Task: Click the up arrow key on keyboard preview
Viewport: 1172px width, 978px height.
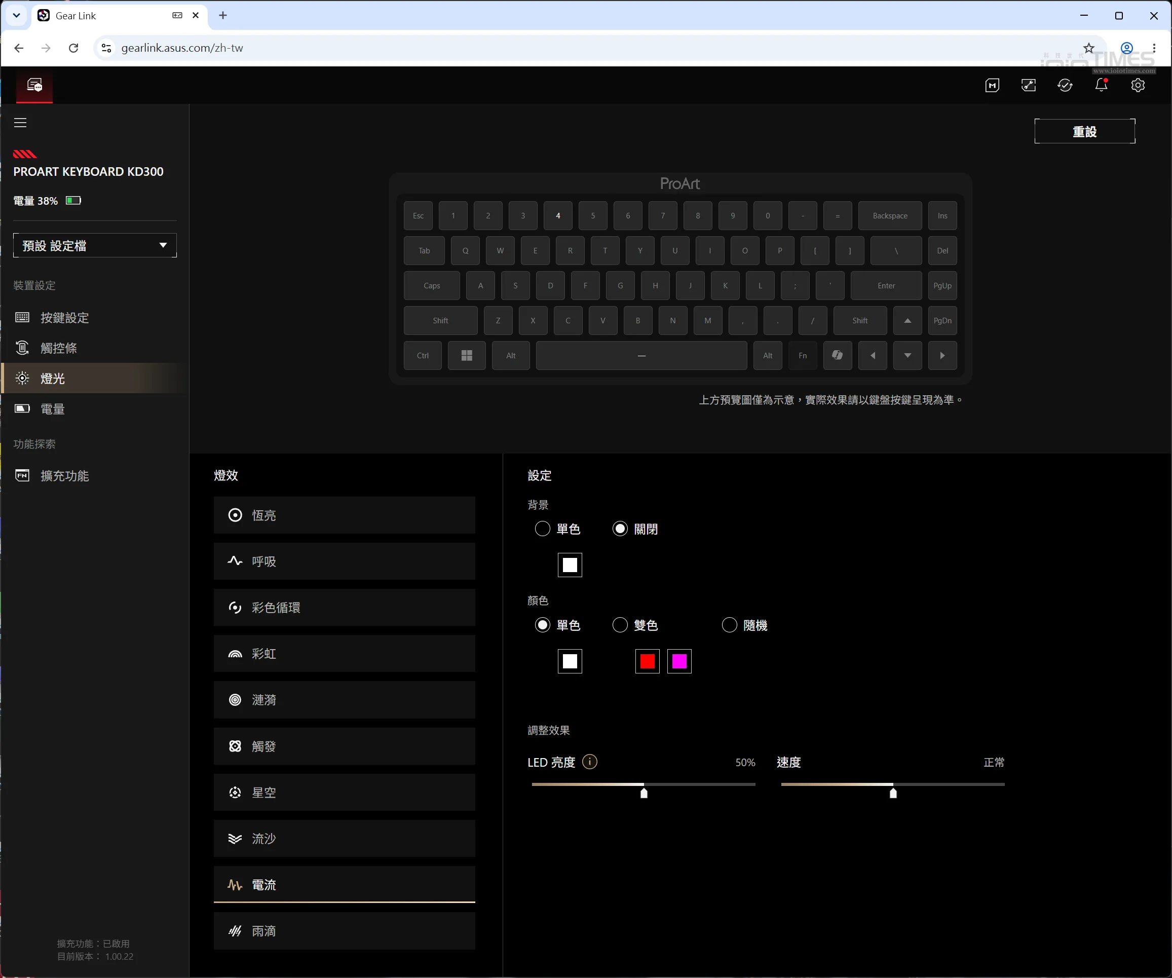Action: click(x=908, y=320)
